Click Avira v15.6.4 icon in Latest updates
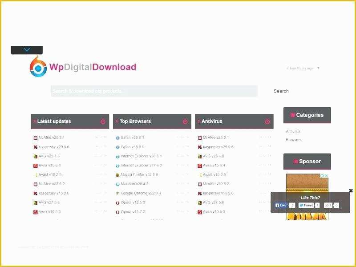This screenshot has width=356, height=267. point(36,166)
